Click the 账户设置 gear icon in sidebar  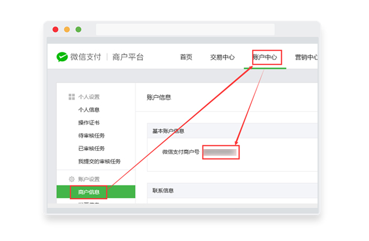[x=72, y=179]
